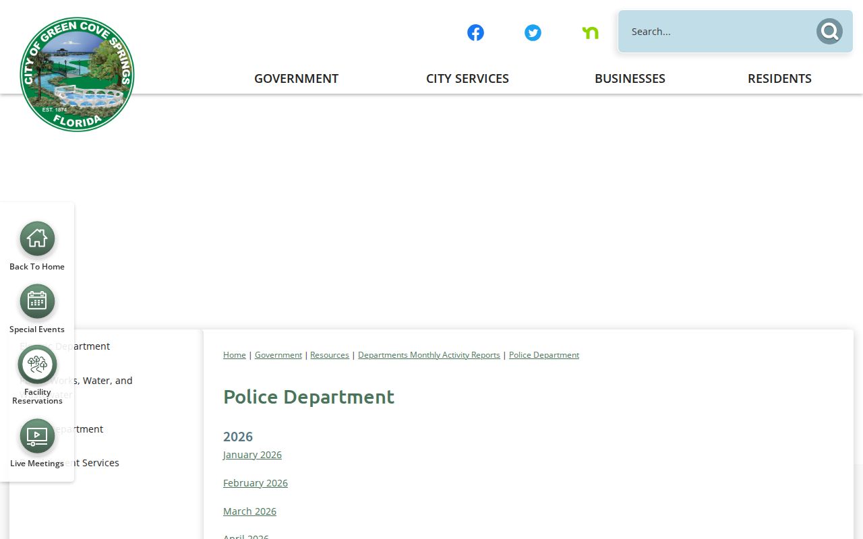Click the 2026 year heading
863x539 pixels.
238,437
